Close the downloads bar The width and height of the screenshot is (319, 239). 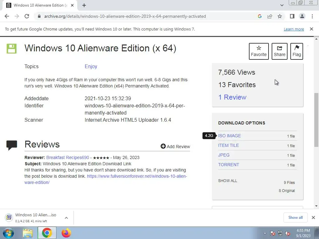[313, 218]
